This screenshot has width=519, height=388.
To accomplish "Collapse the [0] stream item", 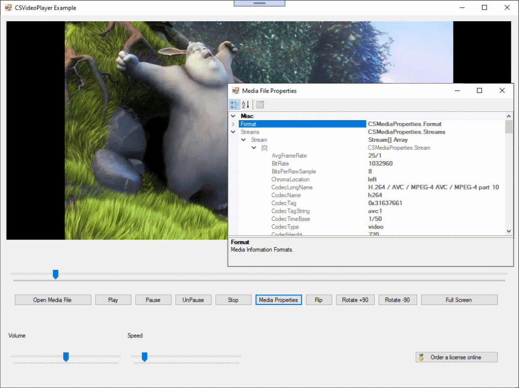I will (x=253, y=147).
